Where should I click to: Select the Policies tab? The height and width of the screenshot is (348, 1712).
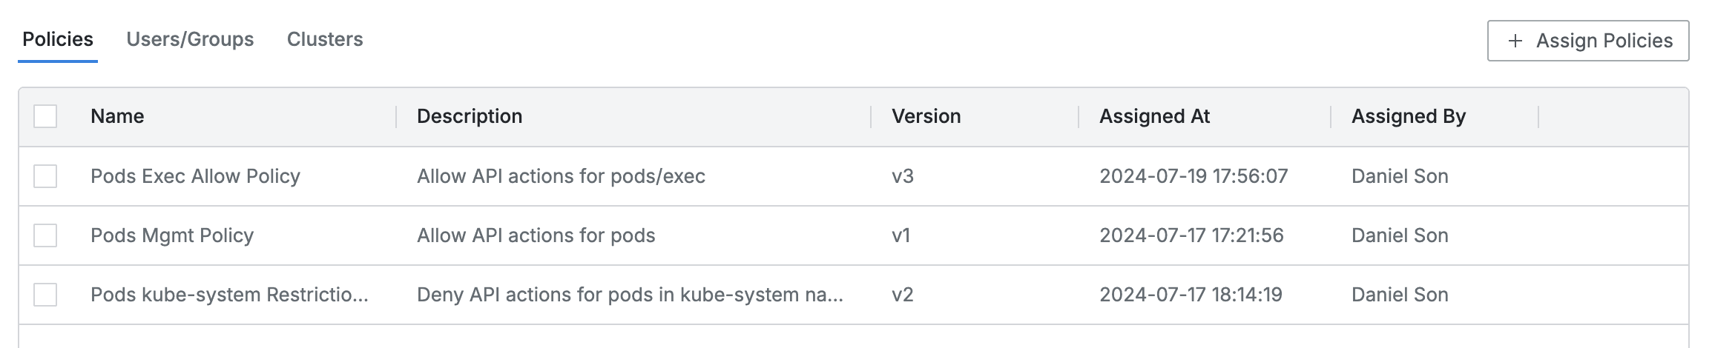(58, 39)
